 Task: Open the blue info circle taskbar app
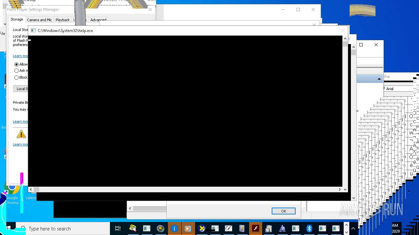click(x=174, y=228)
